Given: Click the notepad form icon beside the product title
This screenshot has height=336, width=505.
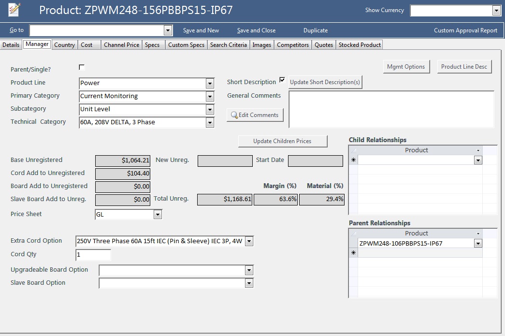Looking at the screenshot, I should coord(14,10).
